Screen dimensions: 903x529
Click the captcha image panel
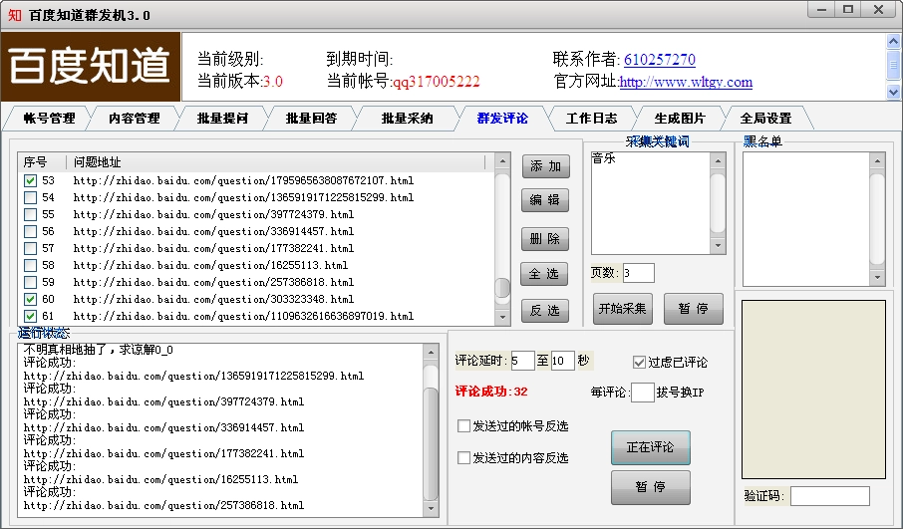click(813, 390)
